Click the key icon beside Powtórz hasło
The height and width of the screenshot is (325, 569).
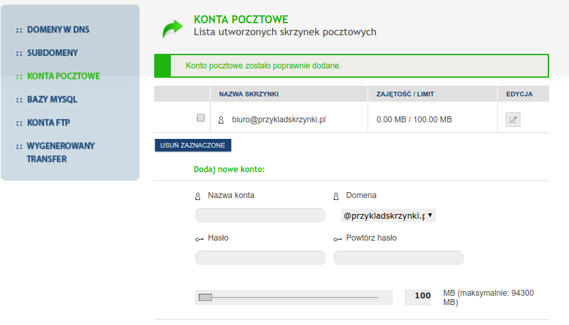pos(338,239)
